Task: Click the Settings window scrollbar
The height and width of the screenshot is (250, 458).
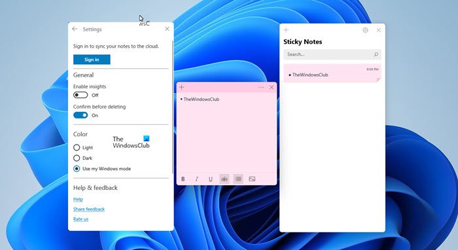Action: 172,107
